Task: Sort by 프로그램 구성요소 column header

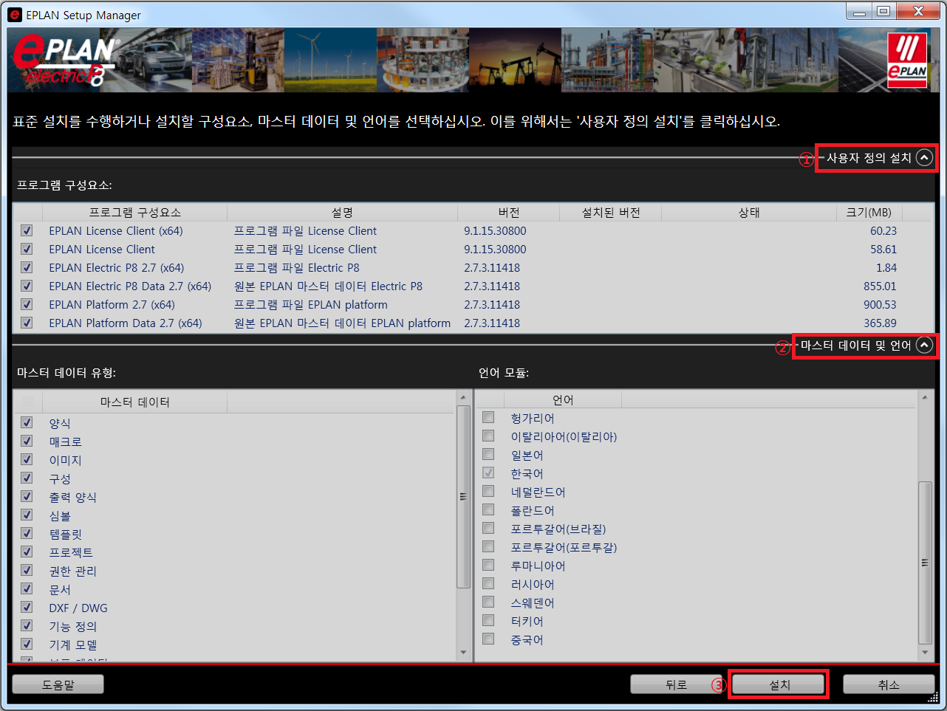Action: [134, 213]
